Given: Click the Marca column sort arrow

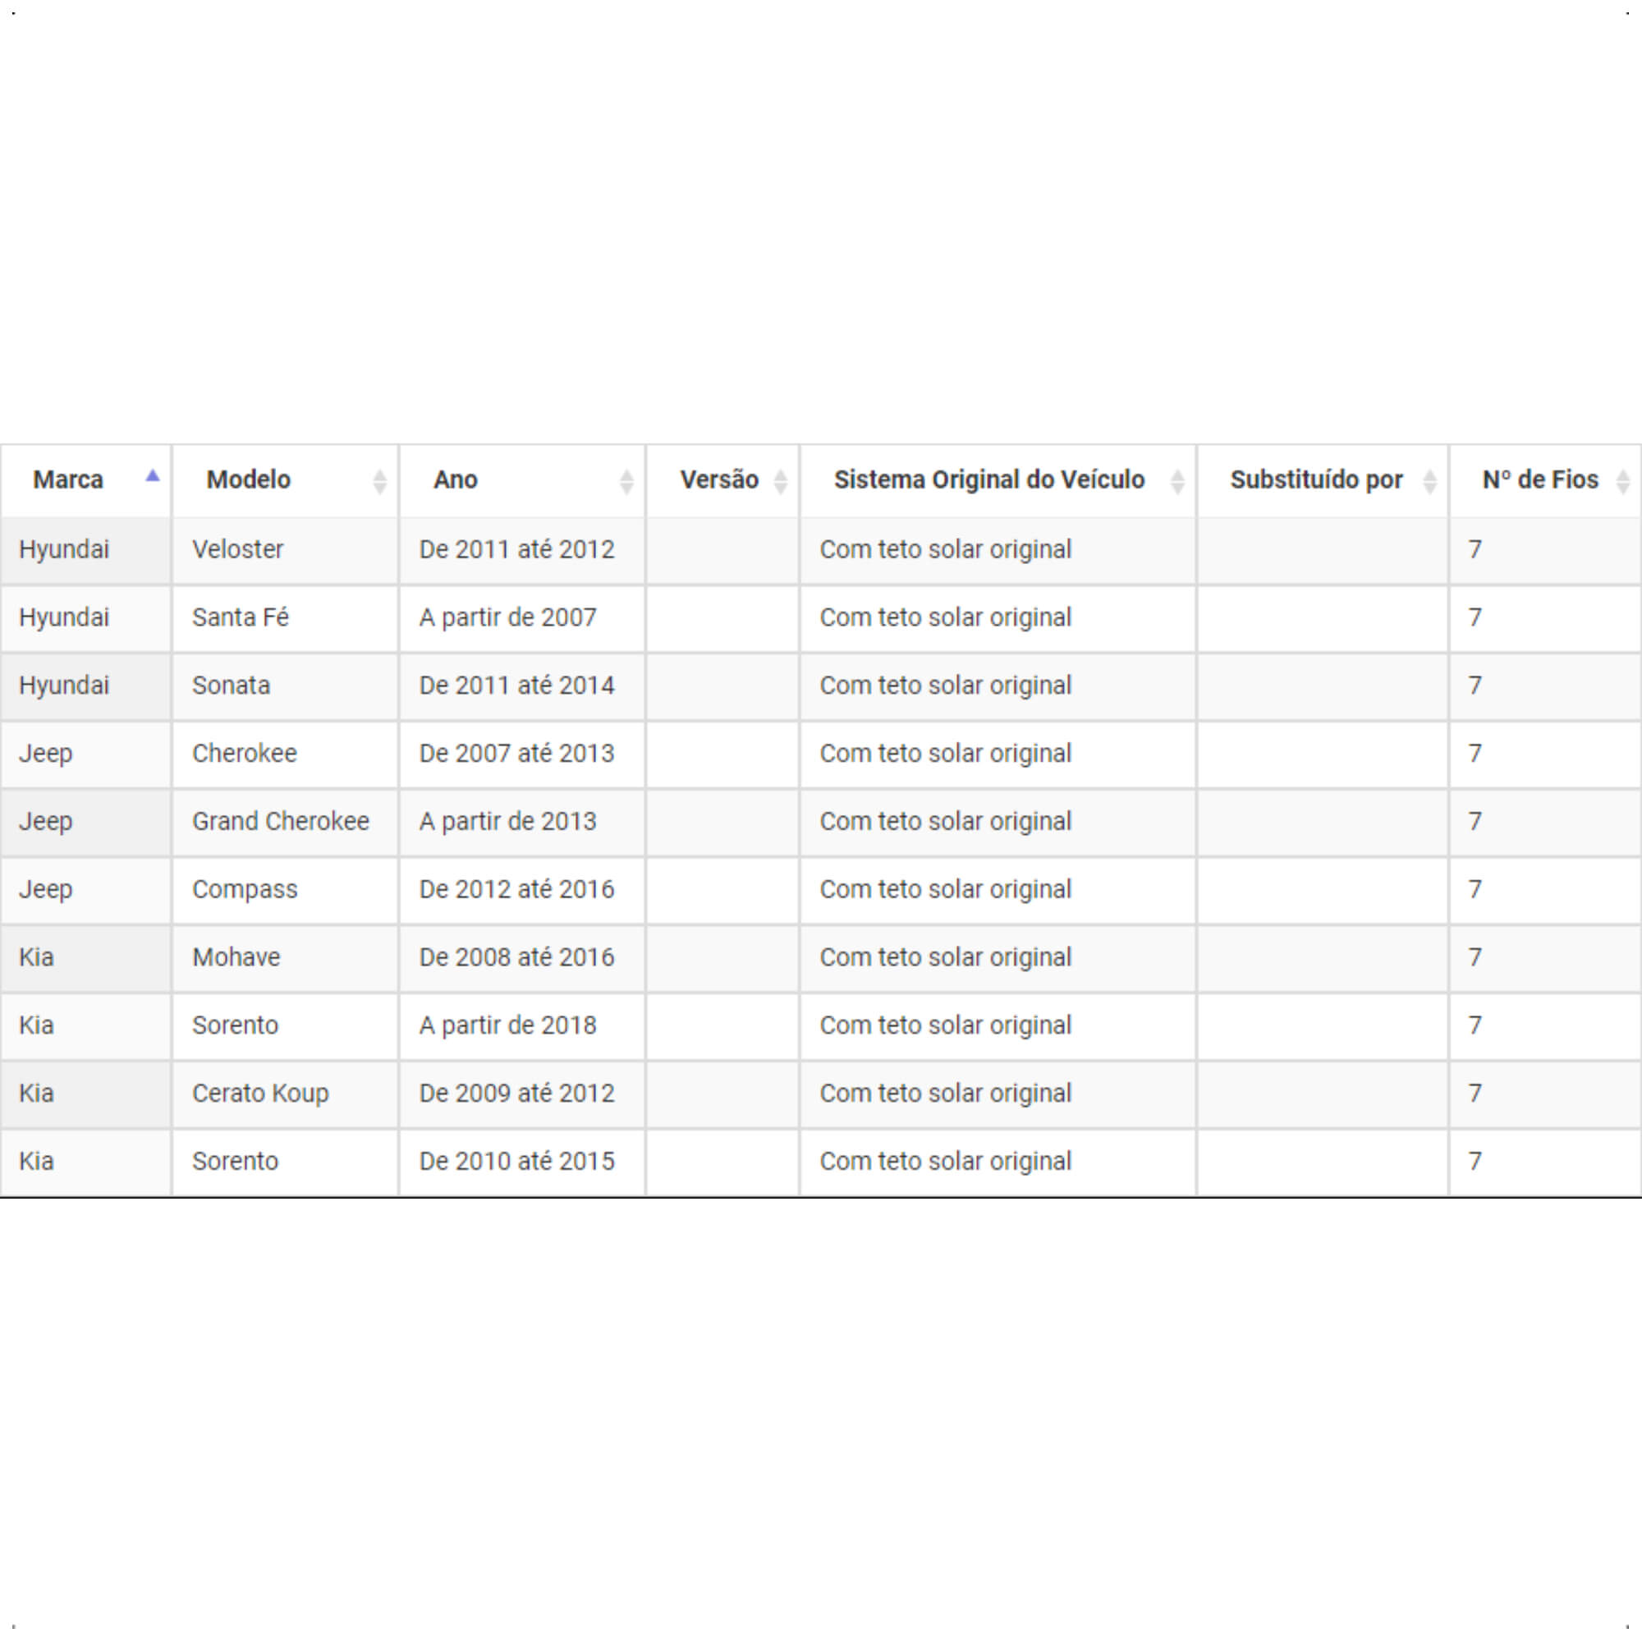Looking at the screenshot, I should [x=152, y=476].
